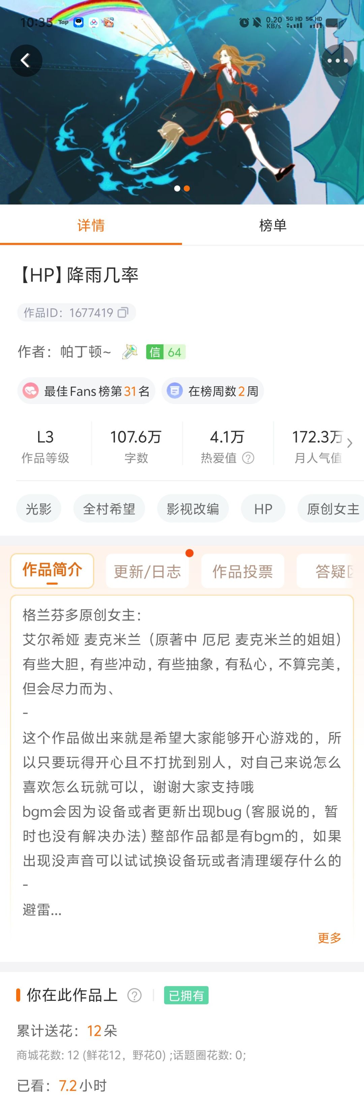Image resolution: width=364 pixels, height=1108 pixels.
Task: Switch to the 榜单 tab
Action: pyautogui.click(x=273, y=225)
